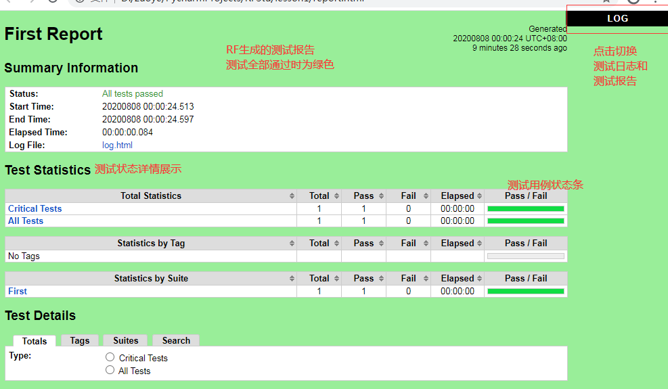
Task: Select the Suites tab
Action: coord(126,340)
